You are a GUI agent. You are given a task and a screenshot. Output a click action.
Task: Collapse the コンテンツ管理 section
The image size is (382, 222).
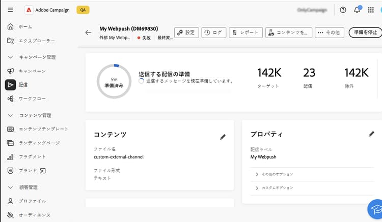coord(11,115)
